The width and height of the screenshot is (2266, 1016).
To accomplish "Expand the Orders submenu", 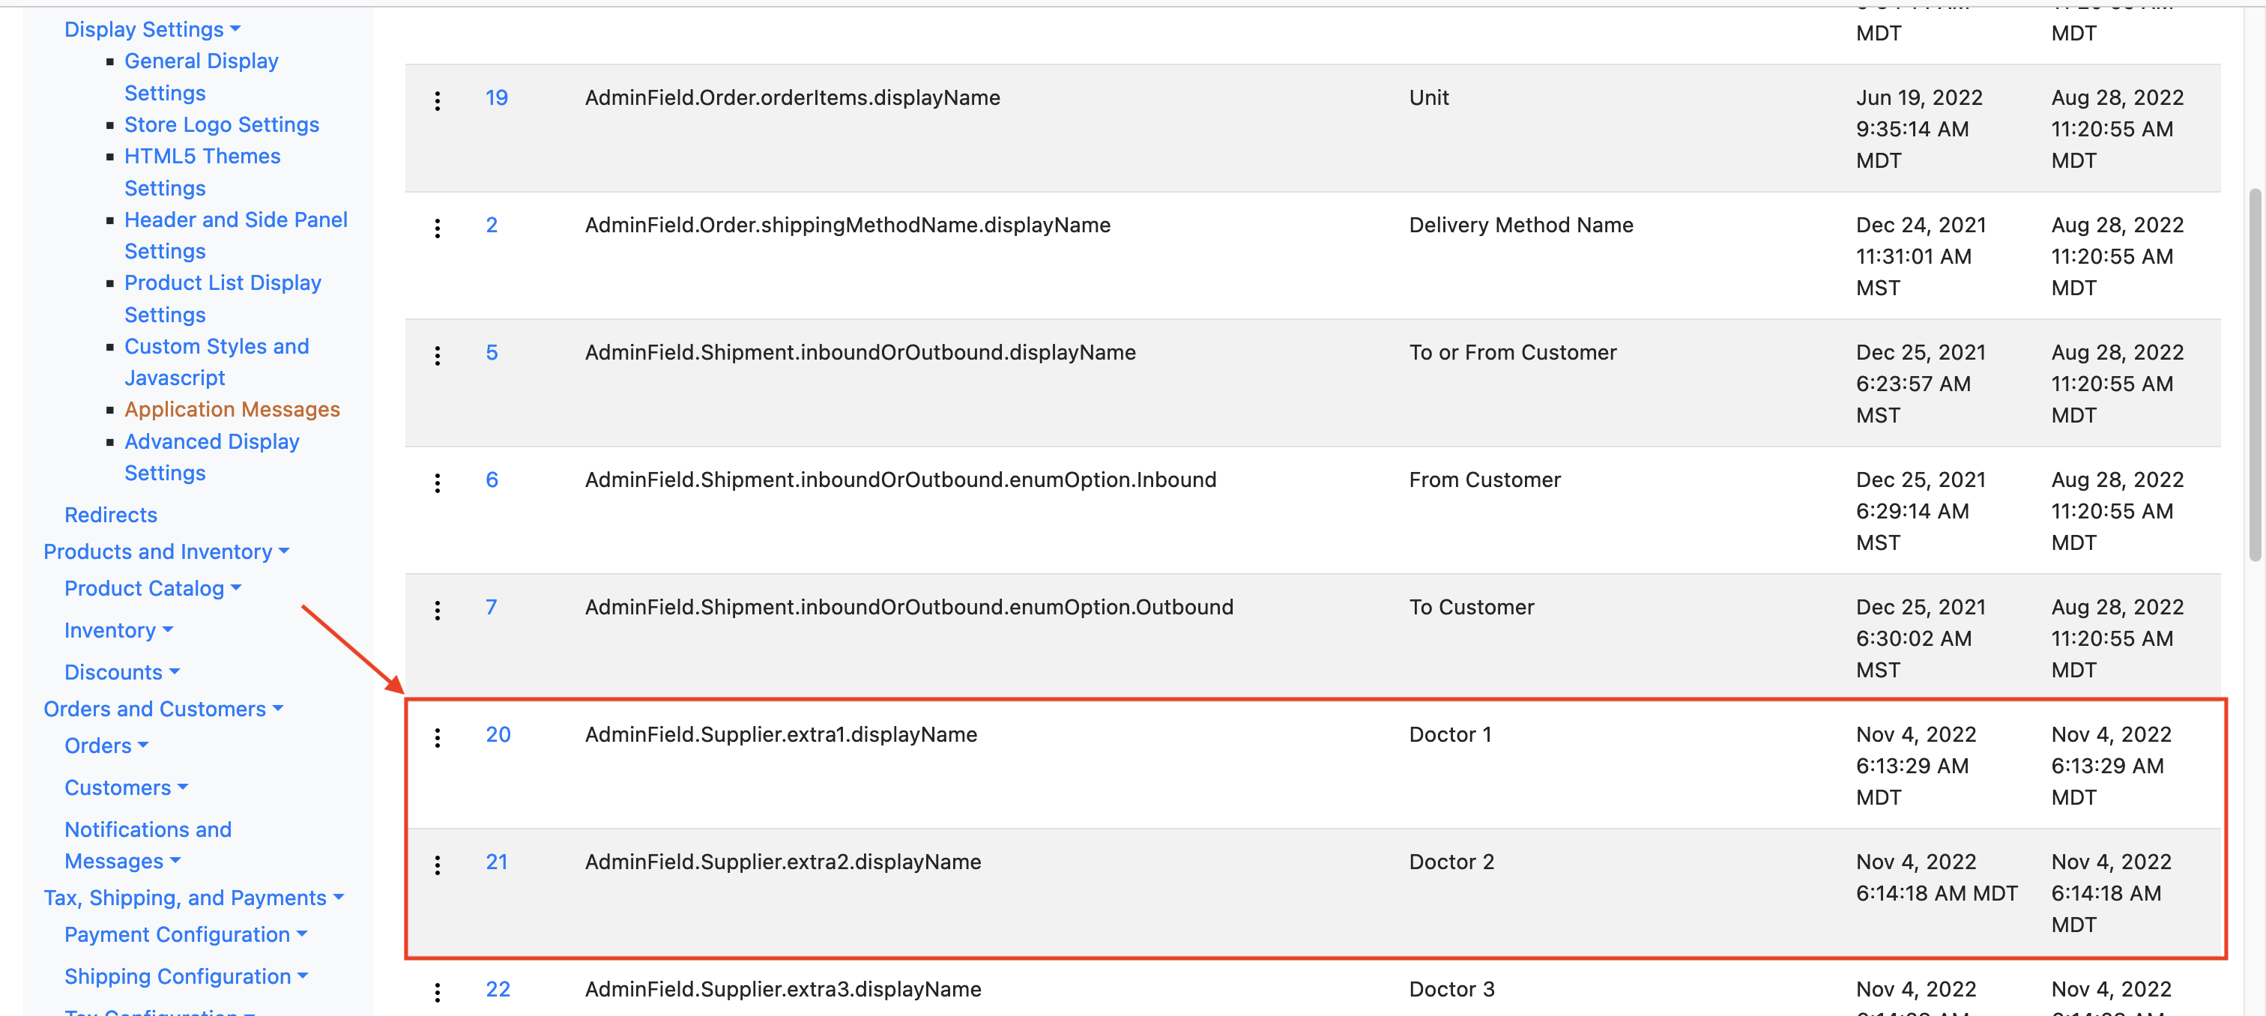I will click(106, 746).
